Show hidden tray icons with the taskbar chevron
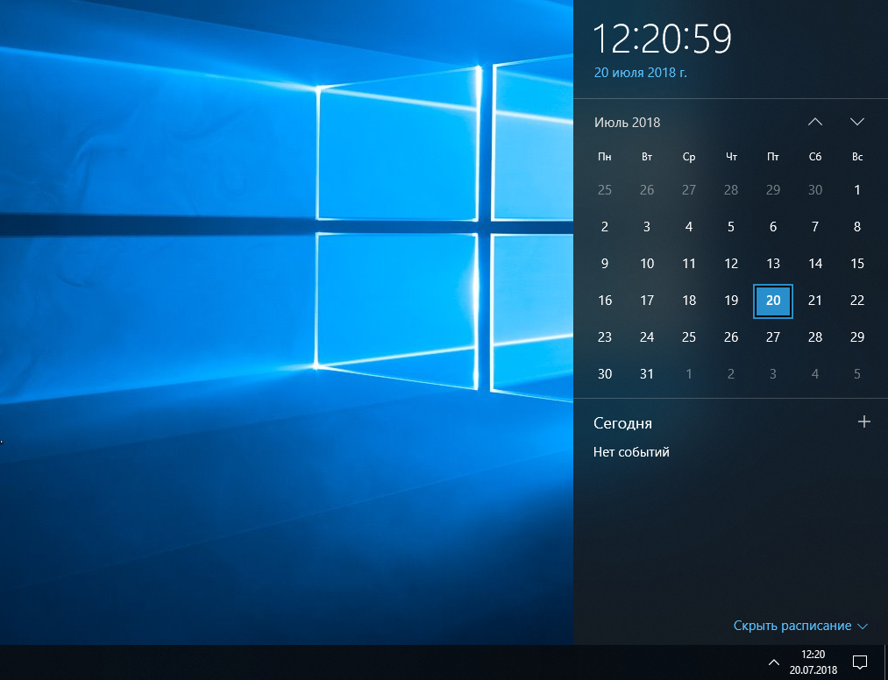 773,662
